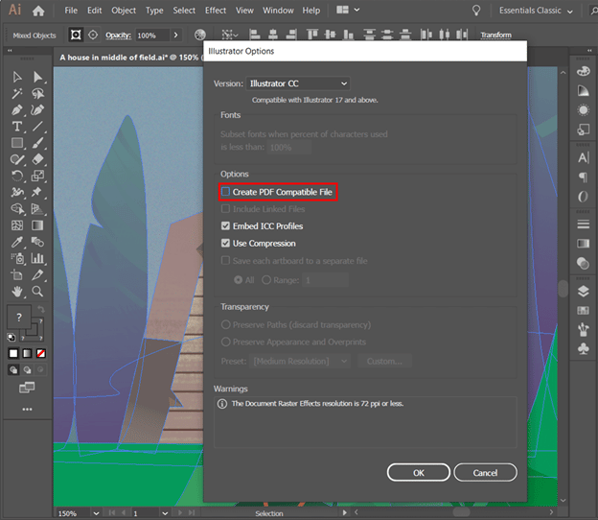598x520 pixels.
Task: Open the Layers panel icon
Action: 583,291
